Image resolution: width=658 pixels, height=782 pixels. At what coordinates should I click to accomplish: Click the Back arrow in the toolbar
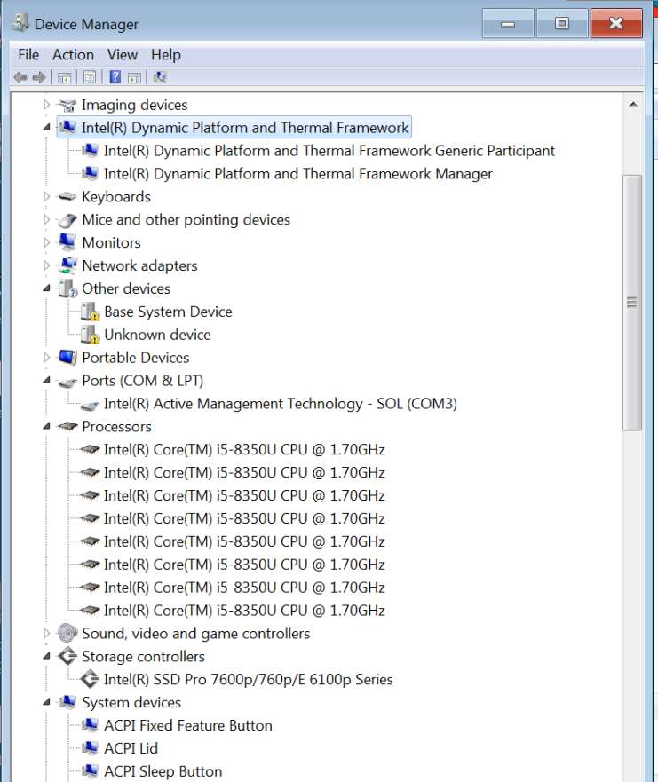click(x=20, y=77)
